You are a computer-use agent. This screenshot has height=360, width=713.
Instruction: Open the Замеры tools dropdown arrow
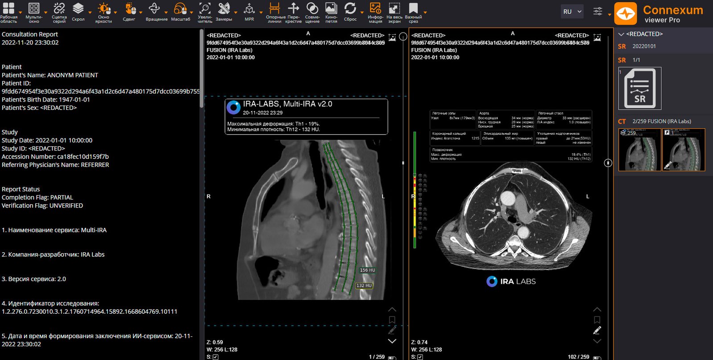pyautogui.click(x=236, y=13)
